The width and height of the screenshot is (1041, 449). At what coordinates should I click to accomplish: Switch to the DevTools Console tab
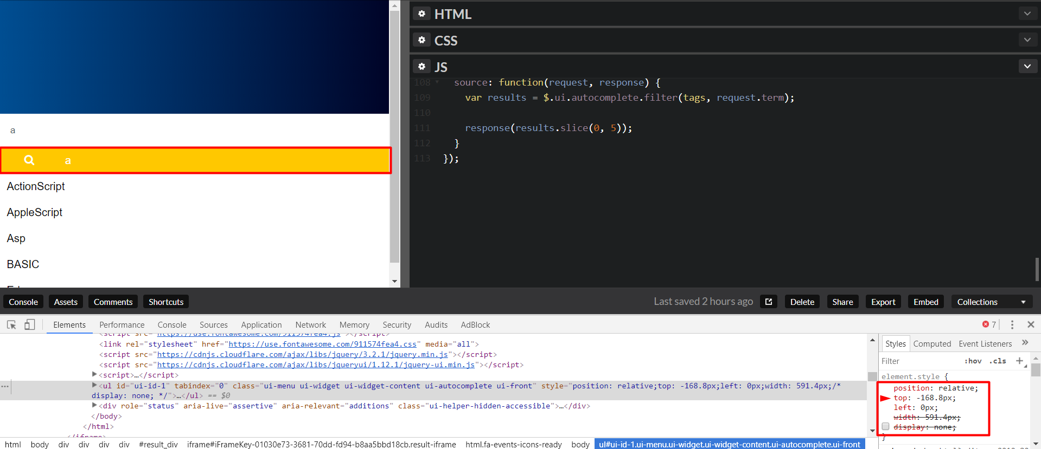point(172,324)
